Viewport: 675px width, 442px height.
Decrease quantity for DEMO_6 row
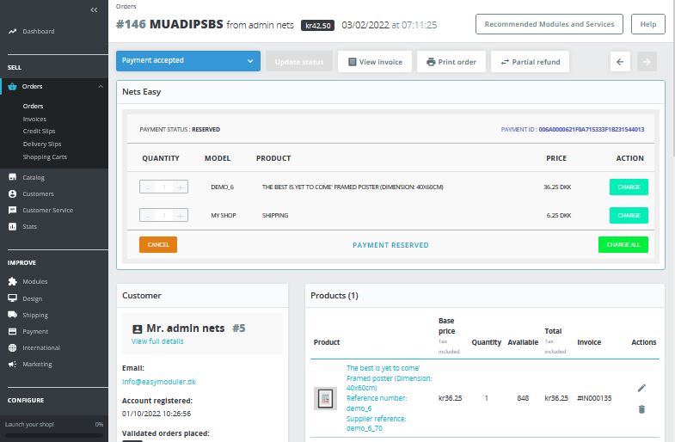point(147,187)
